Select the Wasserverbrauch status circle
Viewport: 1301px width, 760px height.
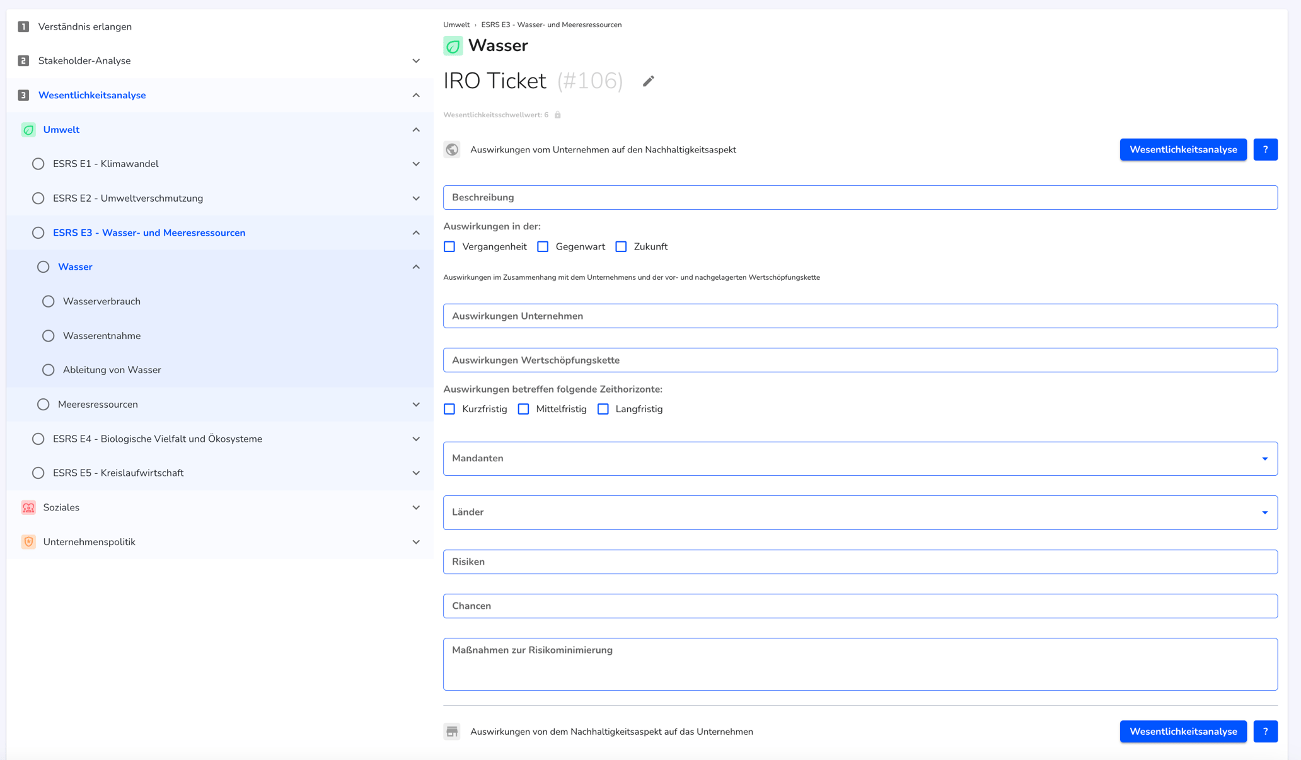[x=48, y=301]
